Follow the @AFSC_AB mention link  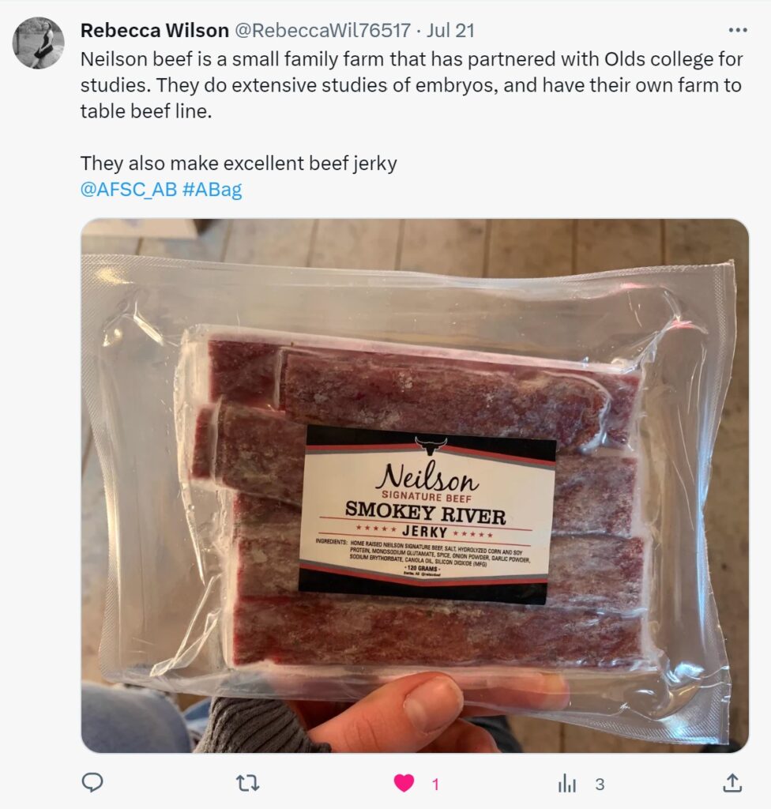pyautogui.click(x=129, y=190)
